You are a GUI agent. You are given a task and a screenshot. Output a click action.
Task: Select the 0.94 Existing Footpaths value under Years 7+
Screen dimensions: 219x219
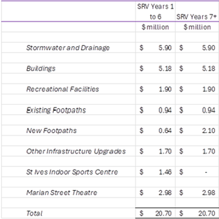click(x=209, y=110)
